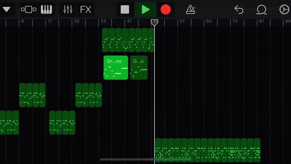Jump to bar 33 on the ruler

[103, 21]
